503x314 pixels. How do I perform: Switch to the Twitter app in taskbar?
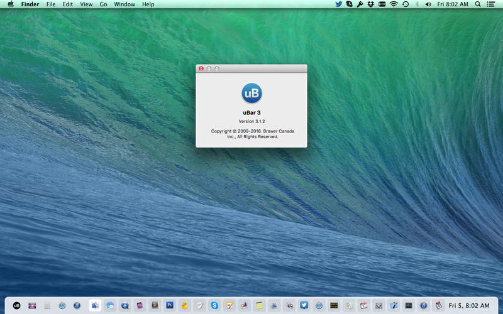coord(304,306)
